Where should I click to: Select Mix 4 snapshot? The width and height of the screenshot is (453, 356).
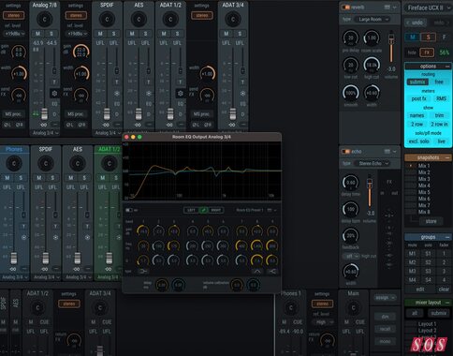tap(424, 185)
